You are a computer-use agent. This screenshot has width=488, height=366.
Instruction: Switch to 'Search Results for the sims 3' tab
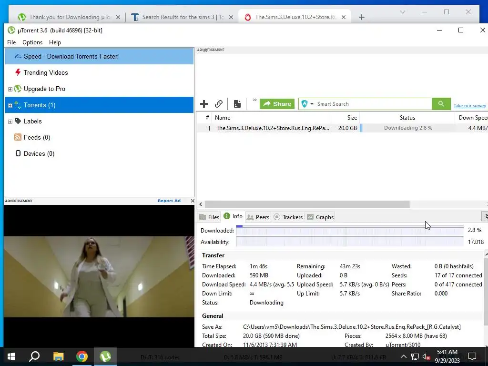coord(182,17)
